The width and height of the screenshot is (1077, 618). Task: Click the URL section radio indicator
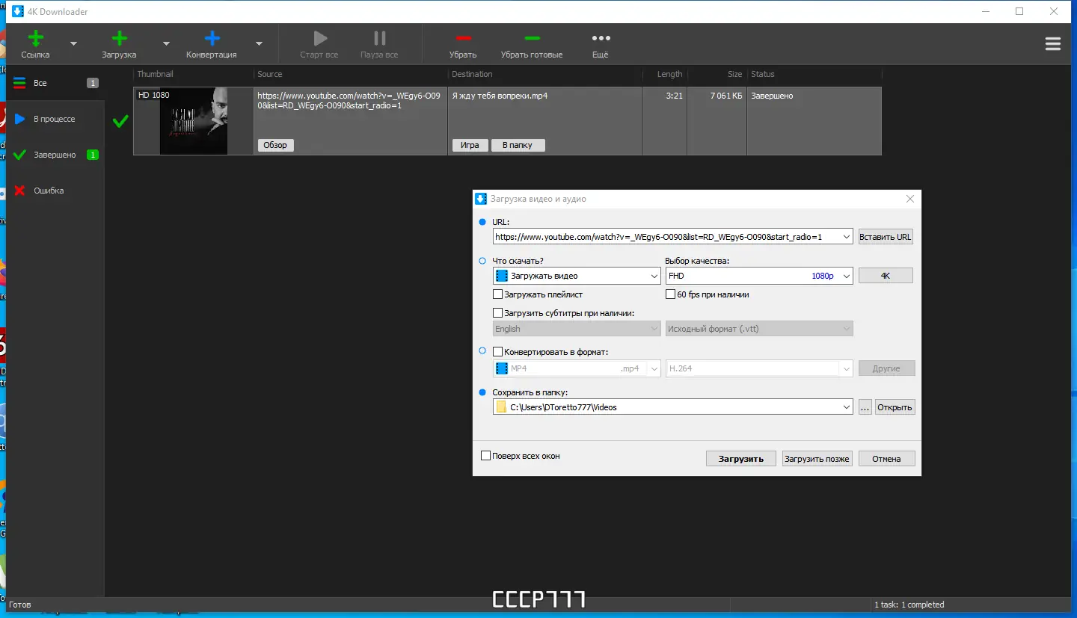click(x=482, y=222)
